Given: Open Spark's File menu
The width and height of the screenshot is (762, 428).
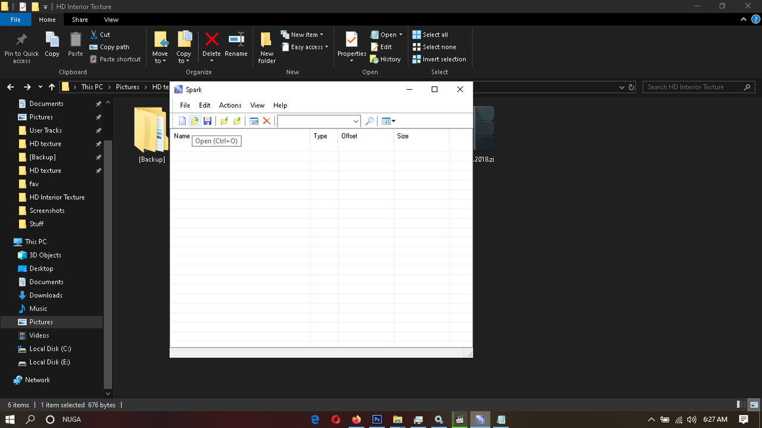Looking at the screenshot, I should 185,105.
